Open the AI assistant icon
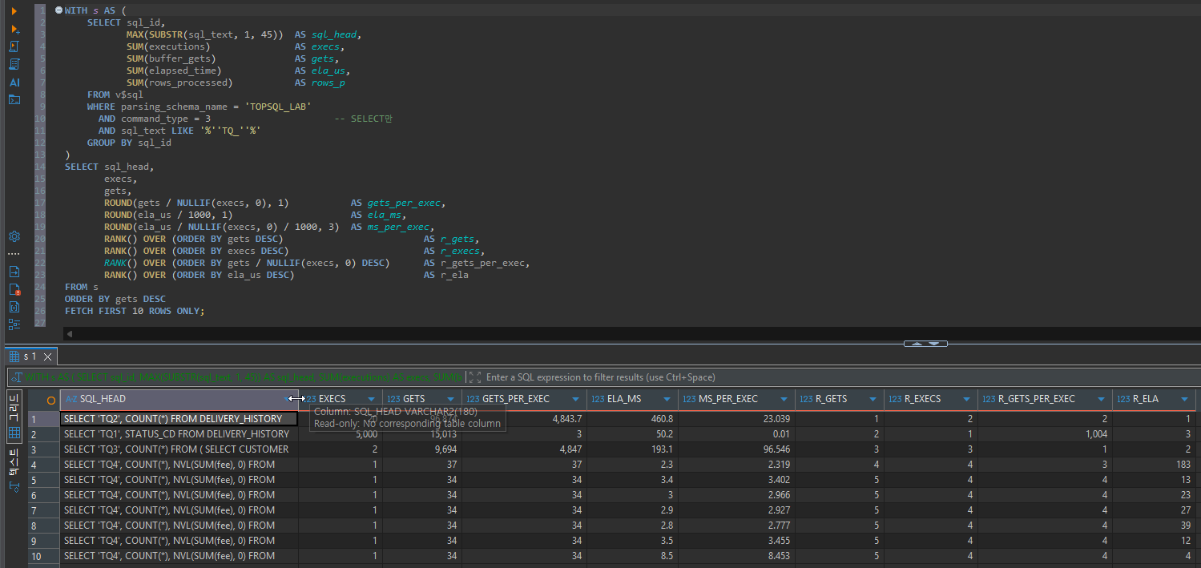The height and width of the screenshot is (568, 1201). tap(14, 83)
